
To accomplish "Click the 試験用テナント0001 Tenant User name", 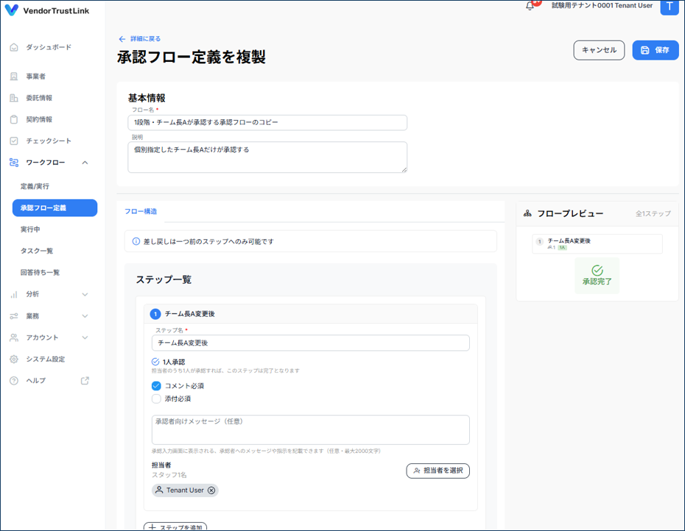I will click(602, 6).
